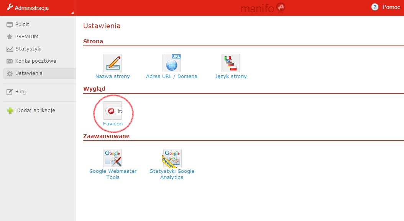Open Statystyki Google Analytics premium icon
Screen dimensions: 404x221
point(172,158)
